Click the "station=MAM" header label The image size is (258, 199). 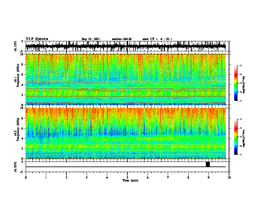tap(122, 39)
